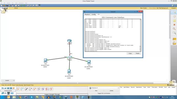
Task: Click the Copy button in CLI window
Action: pos(130,53)
